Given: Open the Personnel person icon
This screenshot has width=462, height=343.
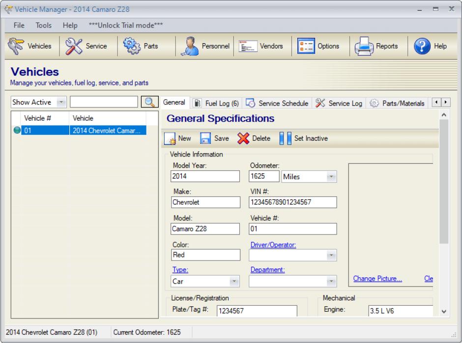Looking at the screenshot, I should tap(190, 46).
